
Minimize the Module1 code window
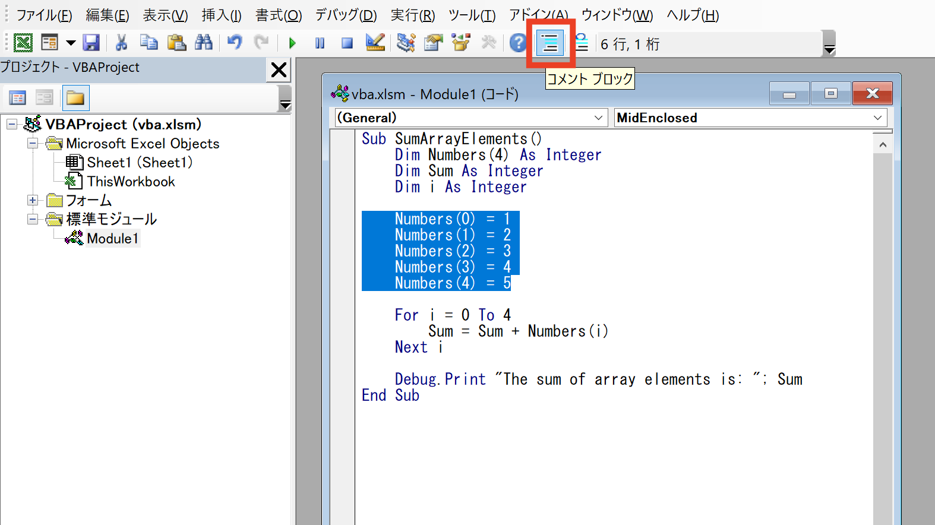pos(789,94)
